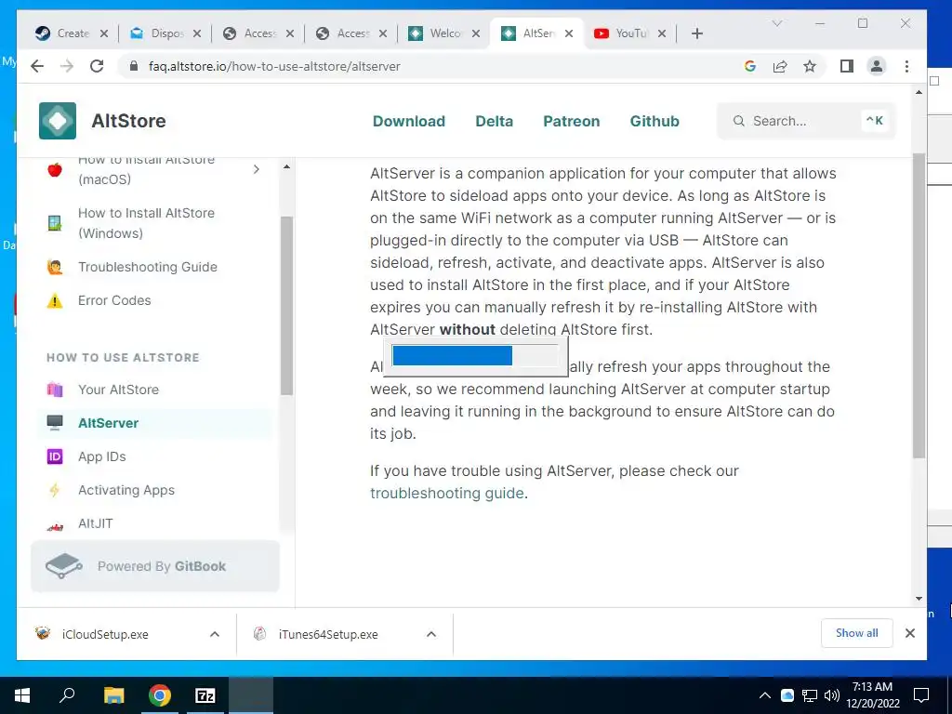The image size is (952, 714).
Task: Click the taskbar clock showing 7:13 AM
Action: [872, 695]
